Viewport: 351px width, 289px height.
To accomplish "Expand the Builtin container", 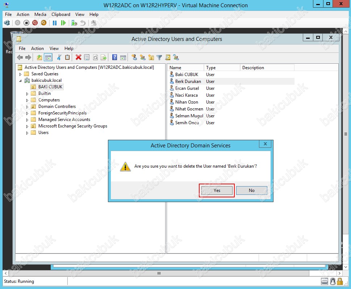I will 27,94.
